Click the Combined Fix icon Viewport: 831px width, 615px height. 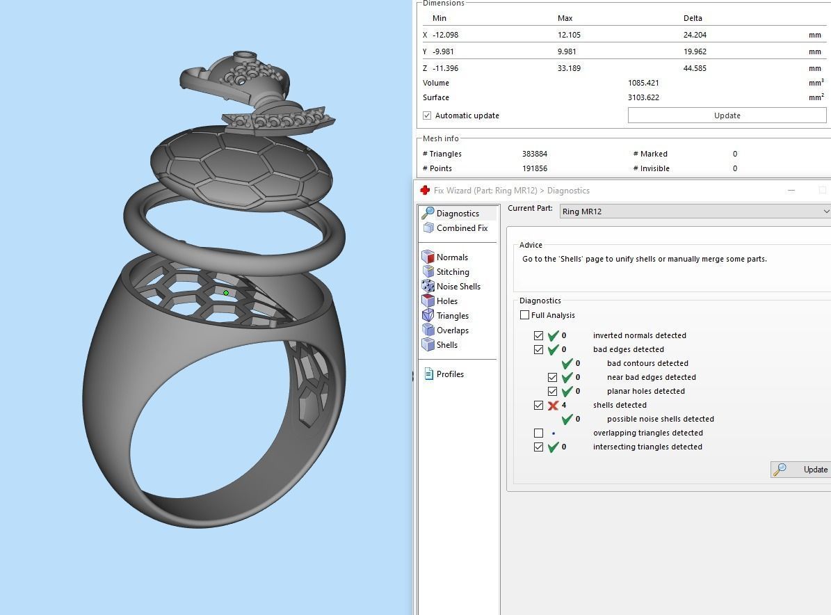click(x=428, y=228)
